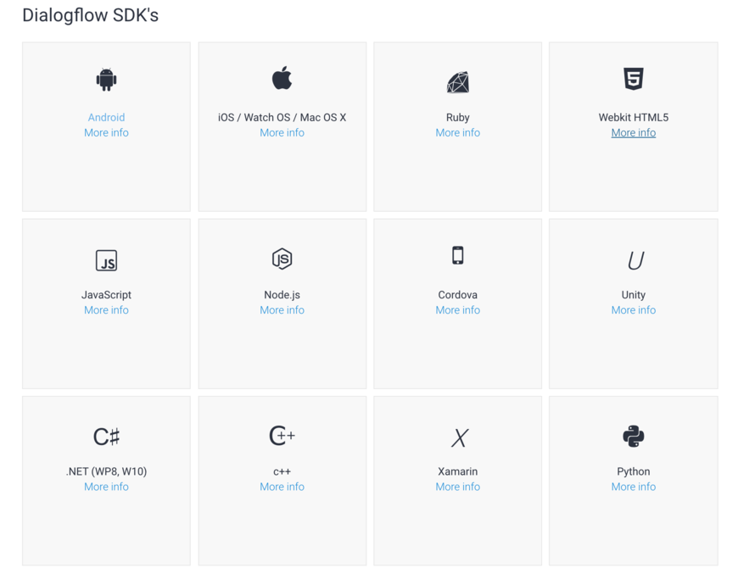The height and width of the screenshot is (568, 738).
Task: Open More info for the Android SDK
Action: point(106,132)
